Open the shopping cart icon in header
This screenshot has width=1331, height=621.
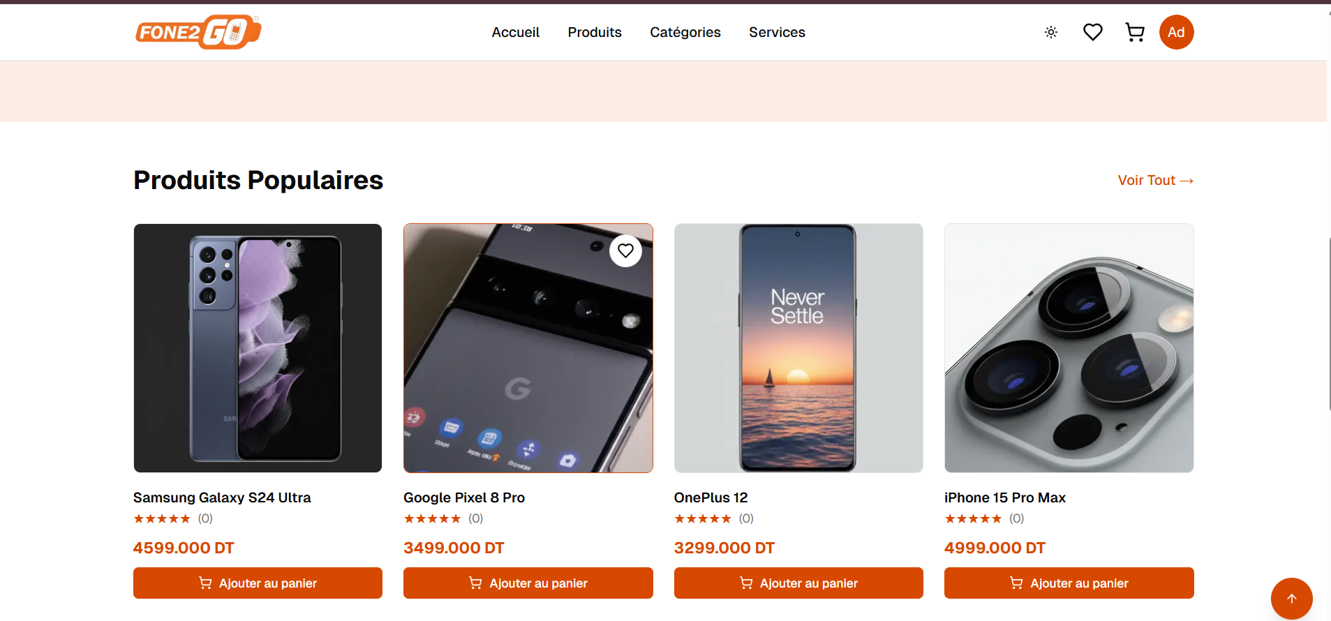pos(1135,32)
